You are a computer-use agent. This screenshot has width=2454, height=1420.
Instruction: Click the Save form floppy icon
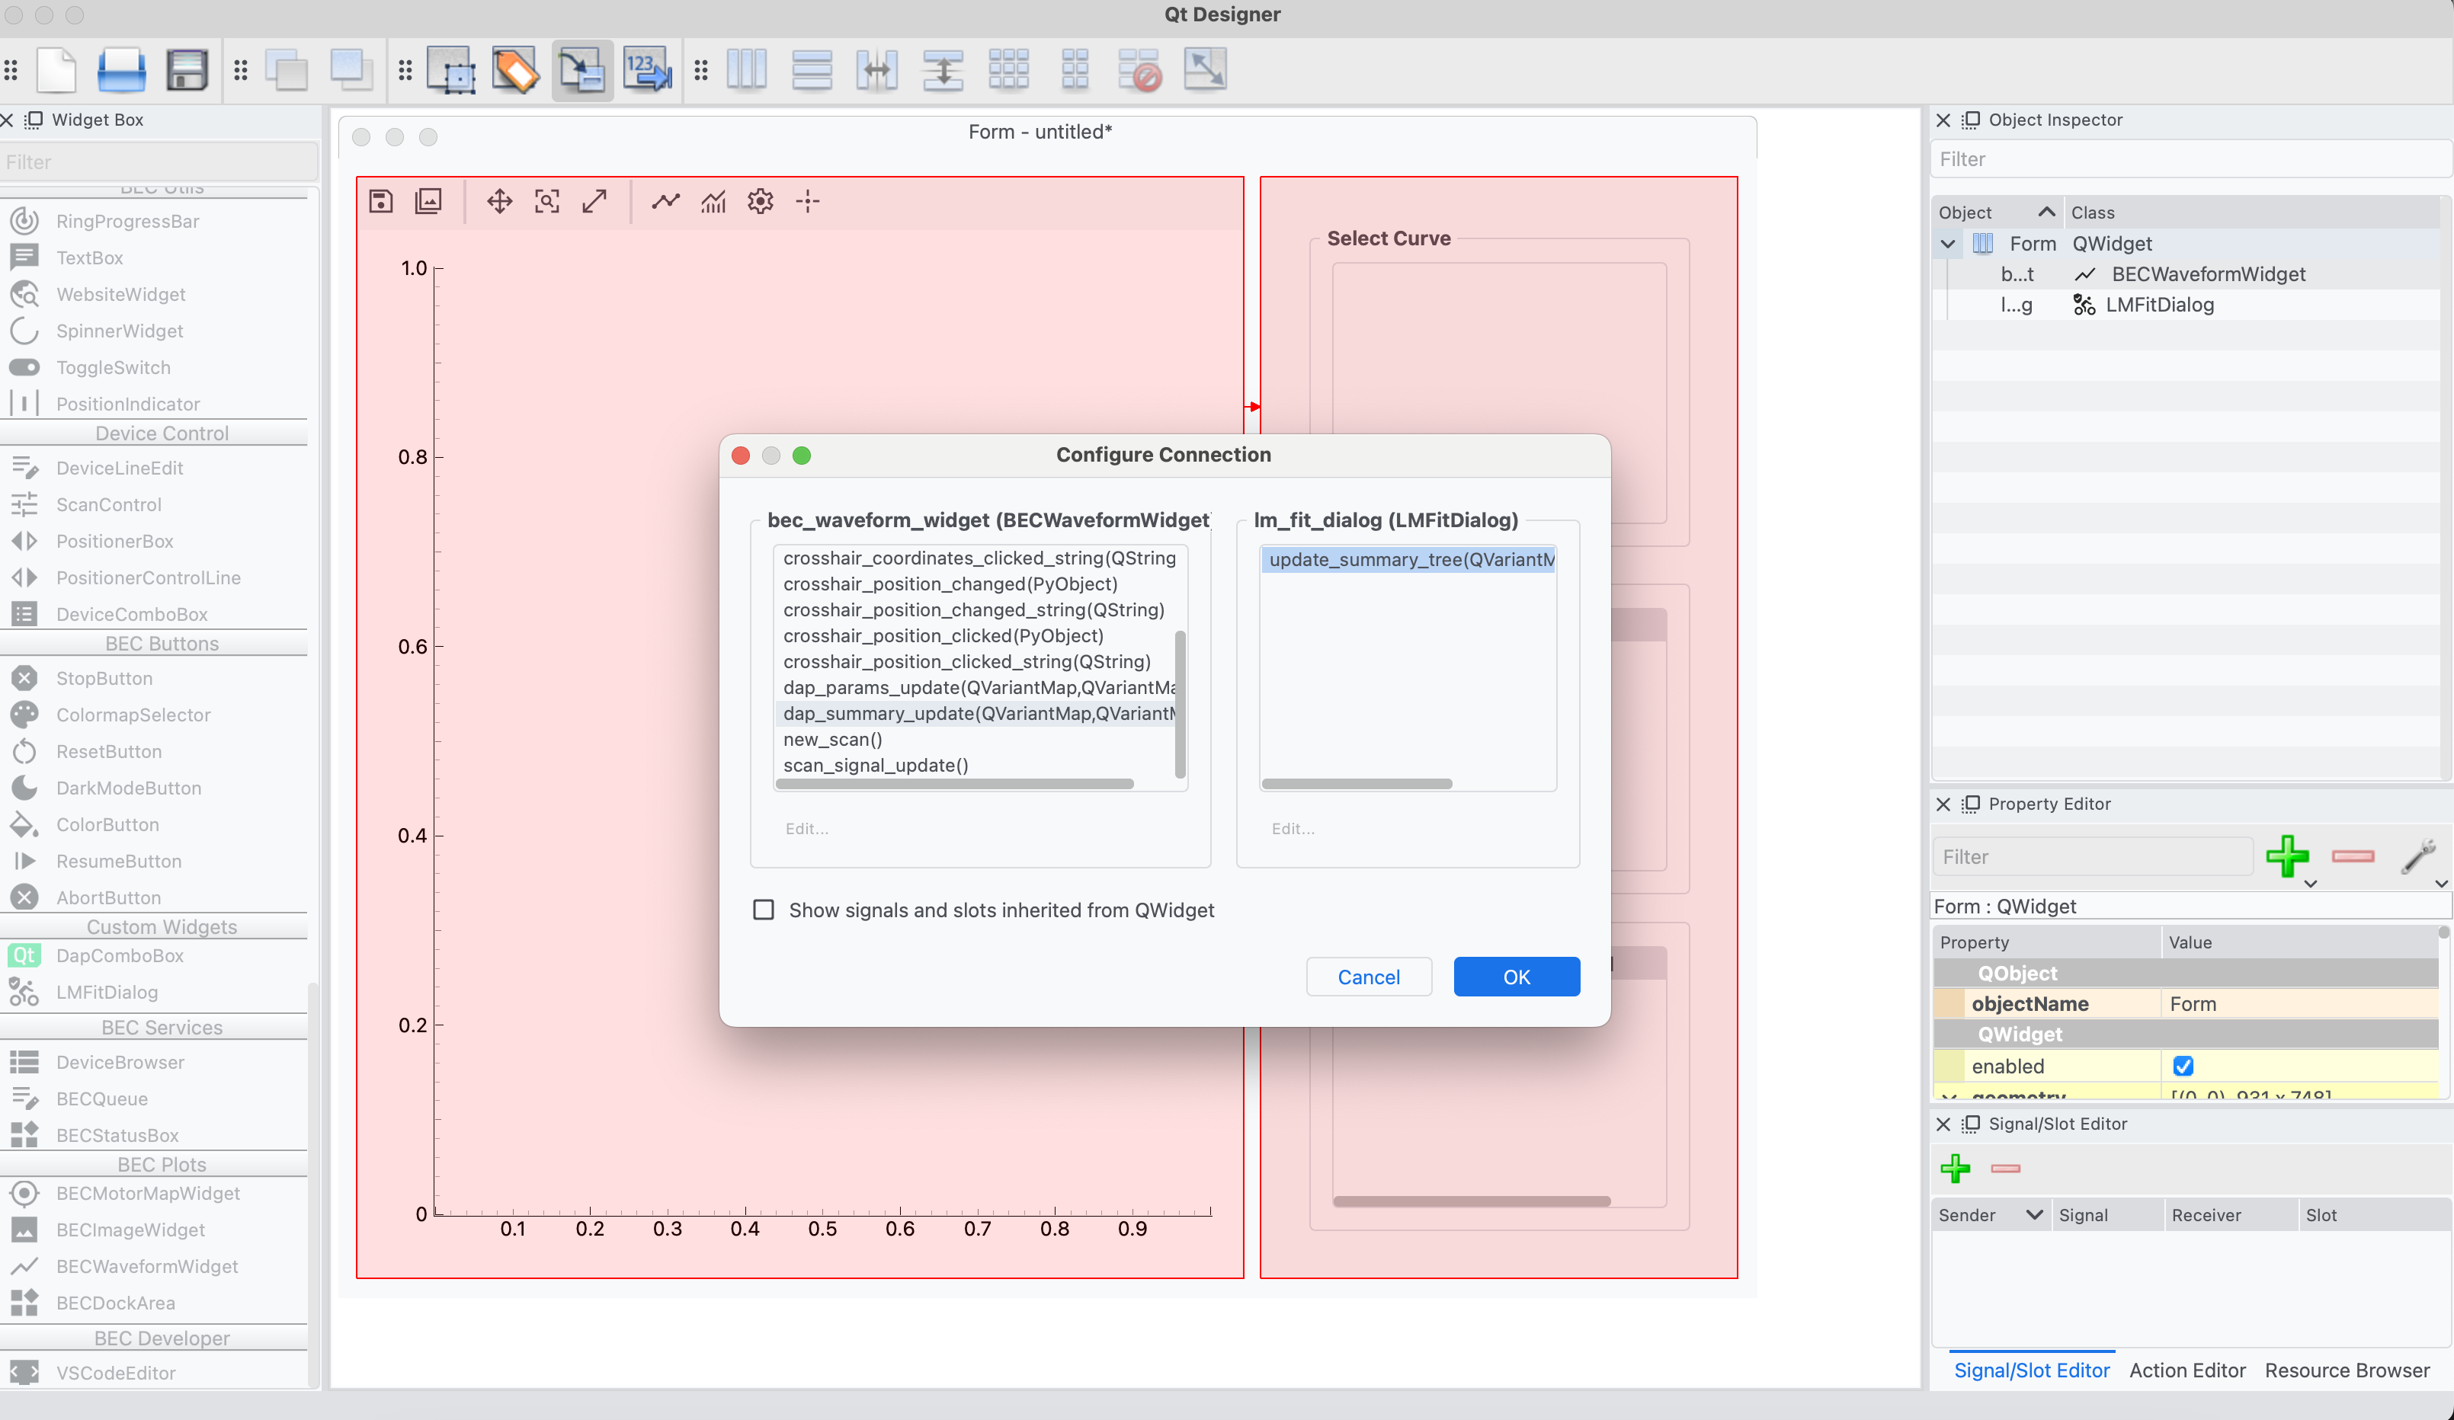pyautogui.click(x=187, y=70)
